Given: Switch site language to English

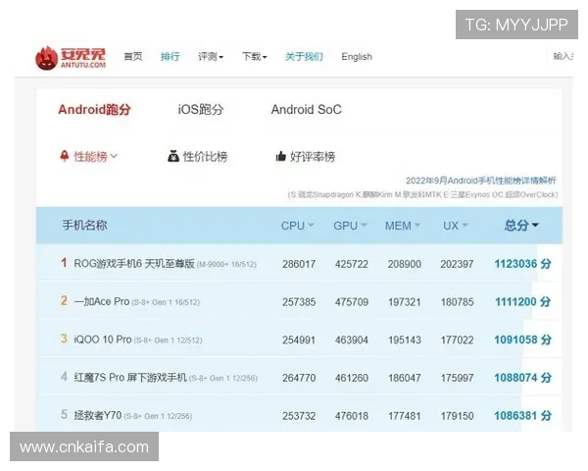Looking at the screenshot, I should (x=357, y=57).
